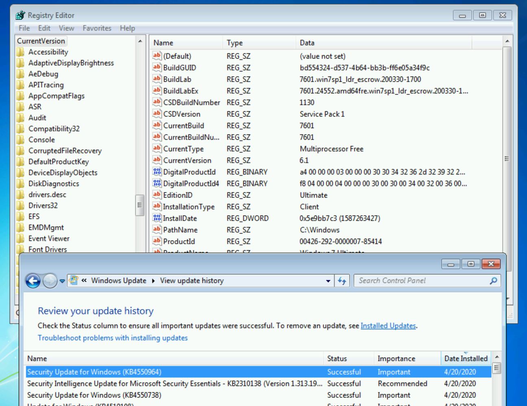Click the binary icon next to DigitalProductId4

[157, 183]
